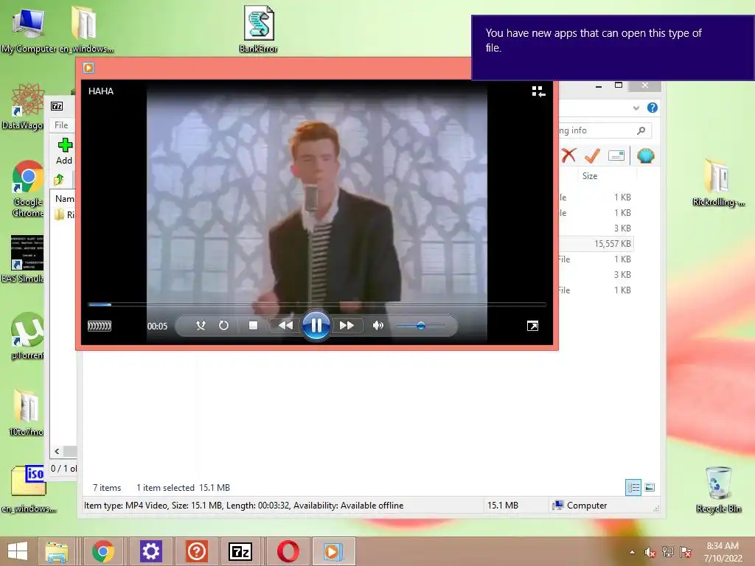Launch the Google Chrome desktop shortcut
Viewport: 755px width, 566px height.
click(x=28, y=189)
